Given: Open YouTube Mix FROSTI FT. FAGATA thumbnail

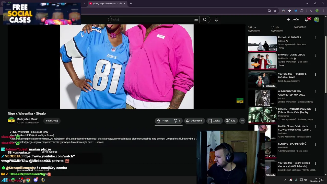Looking at the screenshot, I should pyautogui.click(x=262, y=80).
